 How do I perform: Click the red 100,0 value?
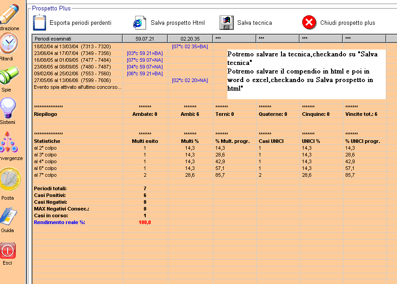click(145, 222)
